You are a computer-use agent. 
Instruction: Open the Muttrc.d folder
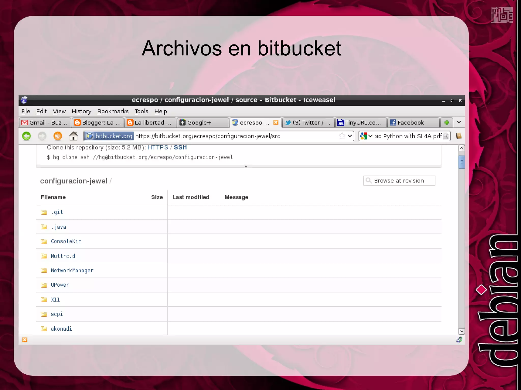coord(63,256)
